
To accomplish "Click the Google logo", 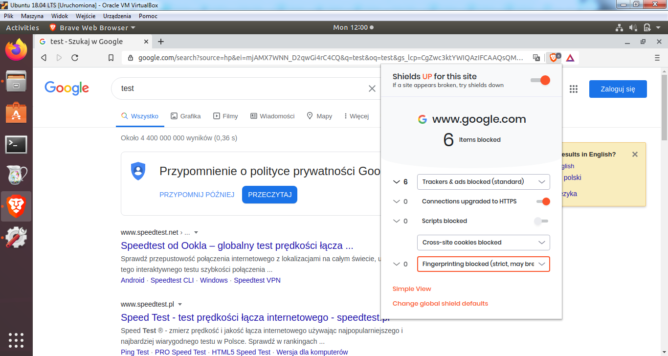I will click(67, 88).
